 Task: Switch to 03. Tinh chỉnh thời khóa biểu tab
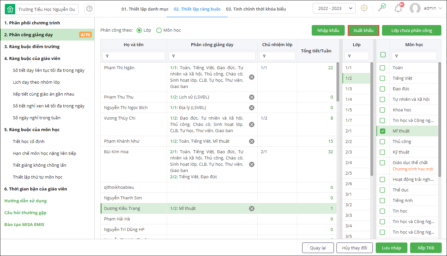click(x=256, y=9)
